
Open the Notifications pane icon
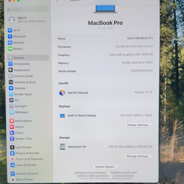(x=12, y=121)
